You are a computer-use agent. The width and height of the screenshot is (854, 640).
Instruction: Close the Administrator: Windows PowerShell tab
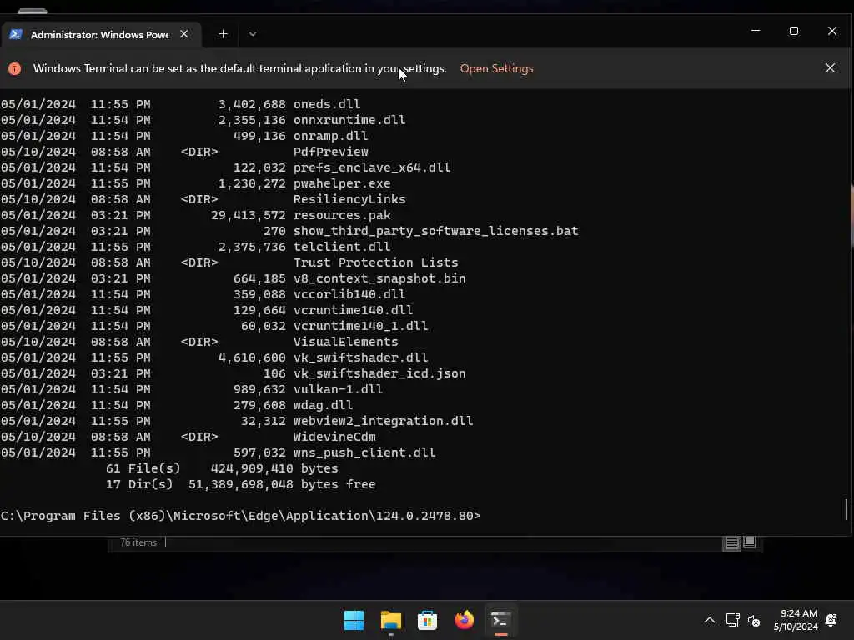[x=184, y=34]
